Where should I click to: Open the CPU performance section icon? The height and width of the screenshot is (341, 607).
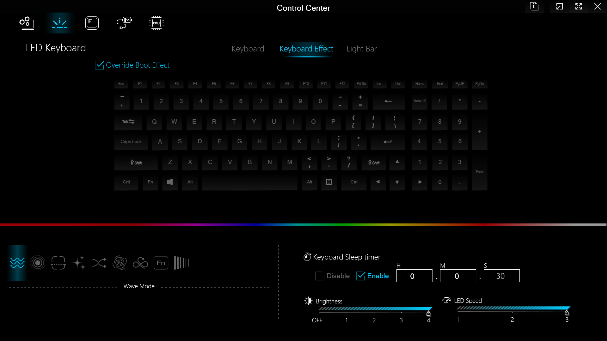[156, 23]
